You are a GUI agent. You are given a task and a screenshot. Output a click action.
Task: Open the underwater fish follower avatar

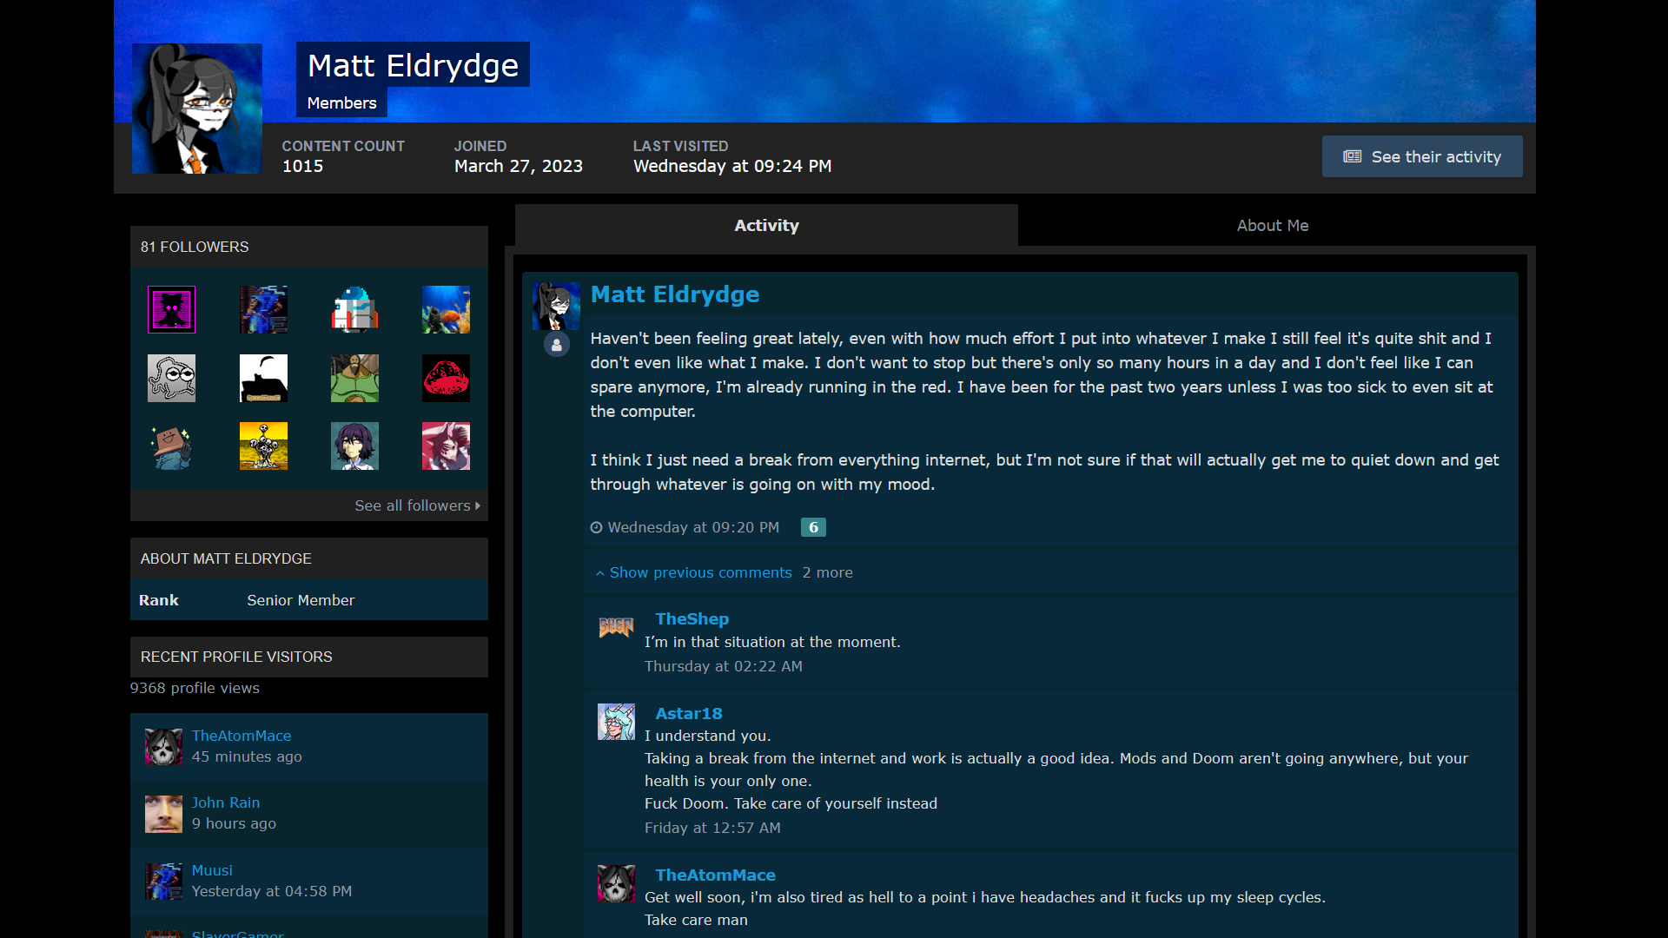[x=446, y=309]
